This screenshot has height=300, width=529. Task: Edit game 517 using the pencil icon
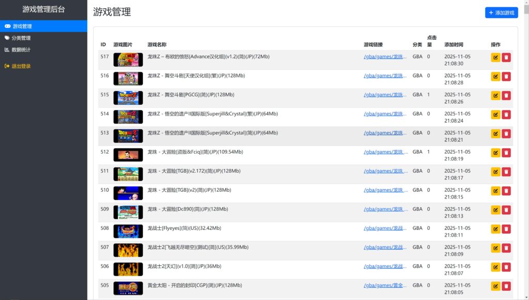[x=495, y=57]
